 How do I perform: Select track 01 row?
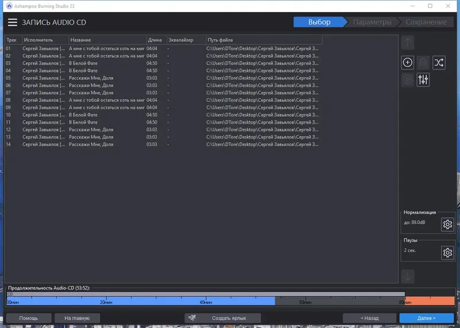[x=163, y=48]
